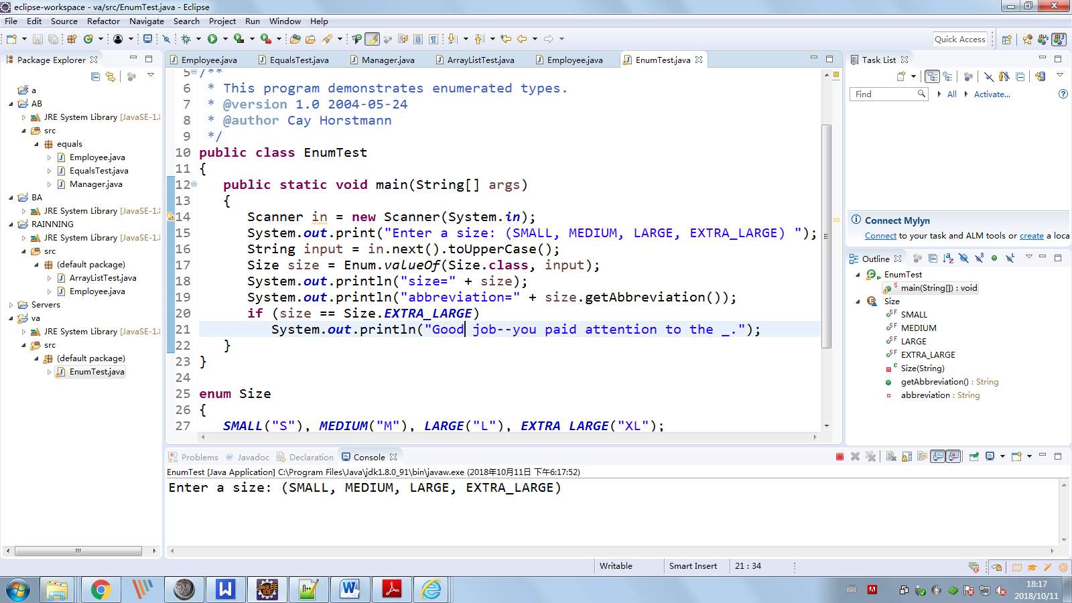The width and height of the screenshot is (1072, 603).
Task: Click the Back navigation arrow
Action: (x=521, y=39)
